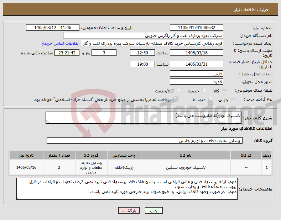Click the remaining time field 23:21:42
This screenshot has width=281, height=220.
tap(67, 53)
